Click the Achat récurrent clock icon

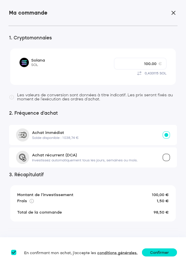click(x=22, y=158)
